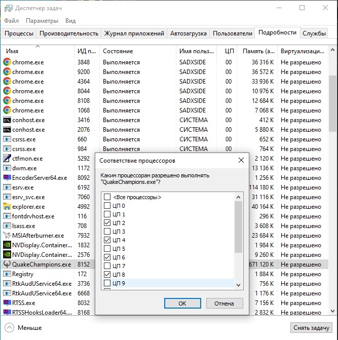Switch to the Службы tab
This screenshot has height=340, width=338.
tap(314, 33)
